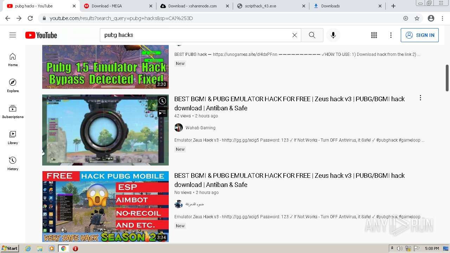Open Wahab Gaming channel name link
This screenshot has width=450, height=253.
click(x=200, y=128)
